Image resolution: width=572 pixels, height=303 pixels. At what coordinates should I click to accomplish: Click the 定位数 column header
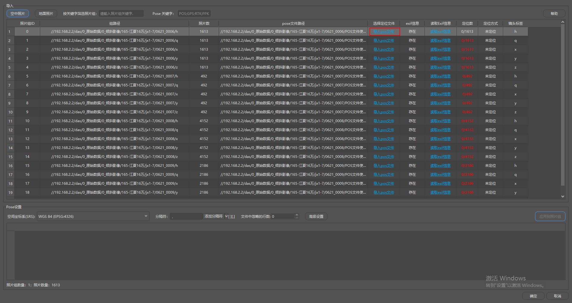pyautogui.click(x=467, y=23)
